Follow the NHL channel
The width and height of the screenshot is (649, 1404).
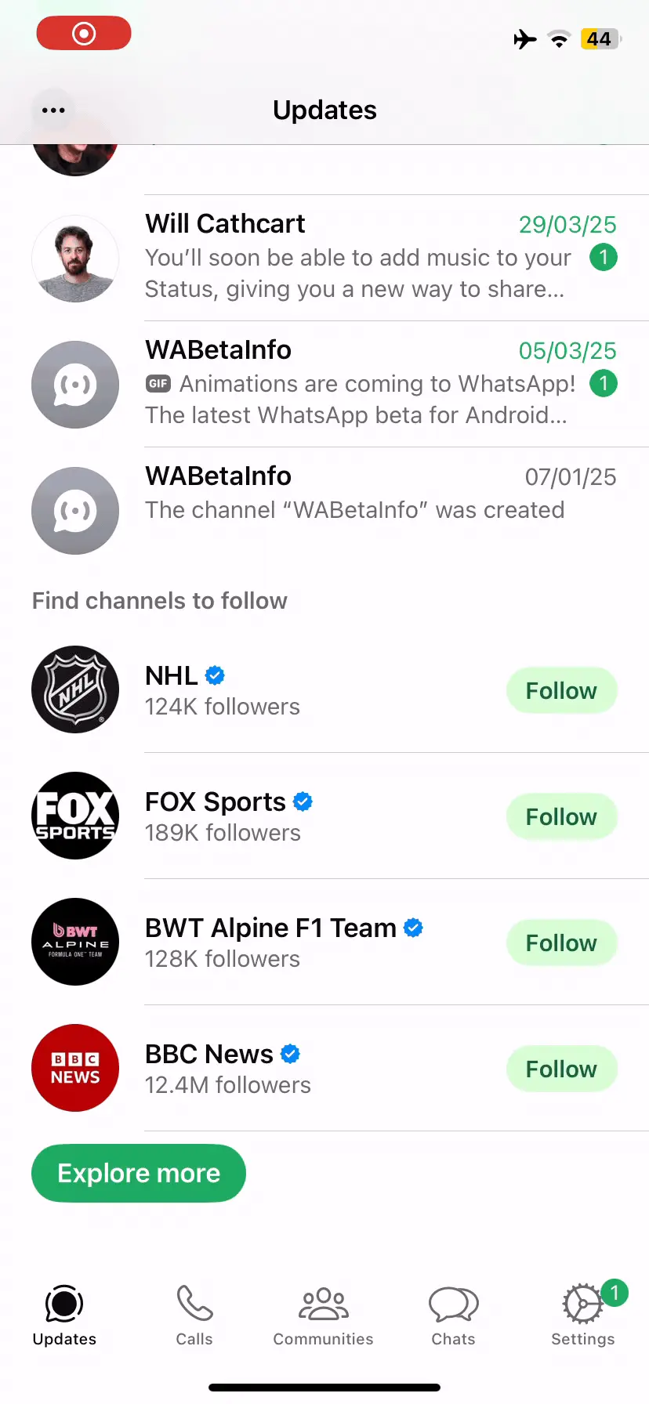coord(561,690)
